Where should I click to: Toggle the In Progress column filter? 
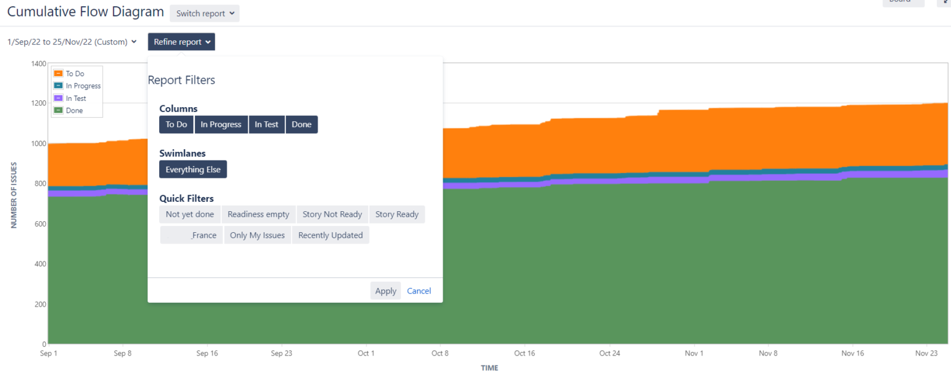click(x=221, y=124)
